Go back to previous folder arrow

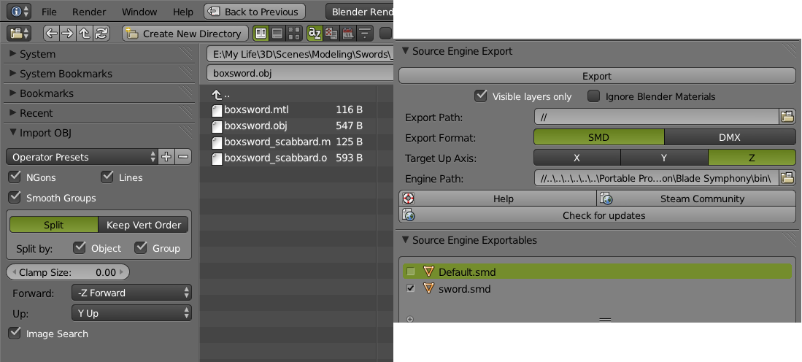coord(51,34)
